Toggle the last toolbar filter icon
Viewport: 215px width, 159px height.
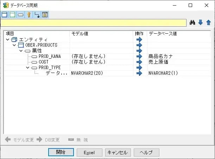click(x=45, y=15)
